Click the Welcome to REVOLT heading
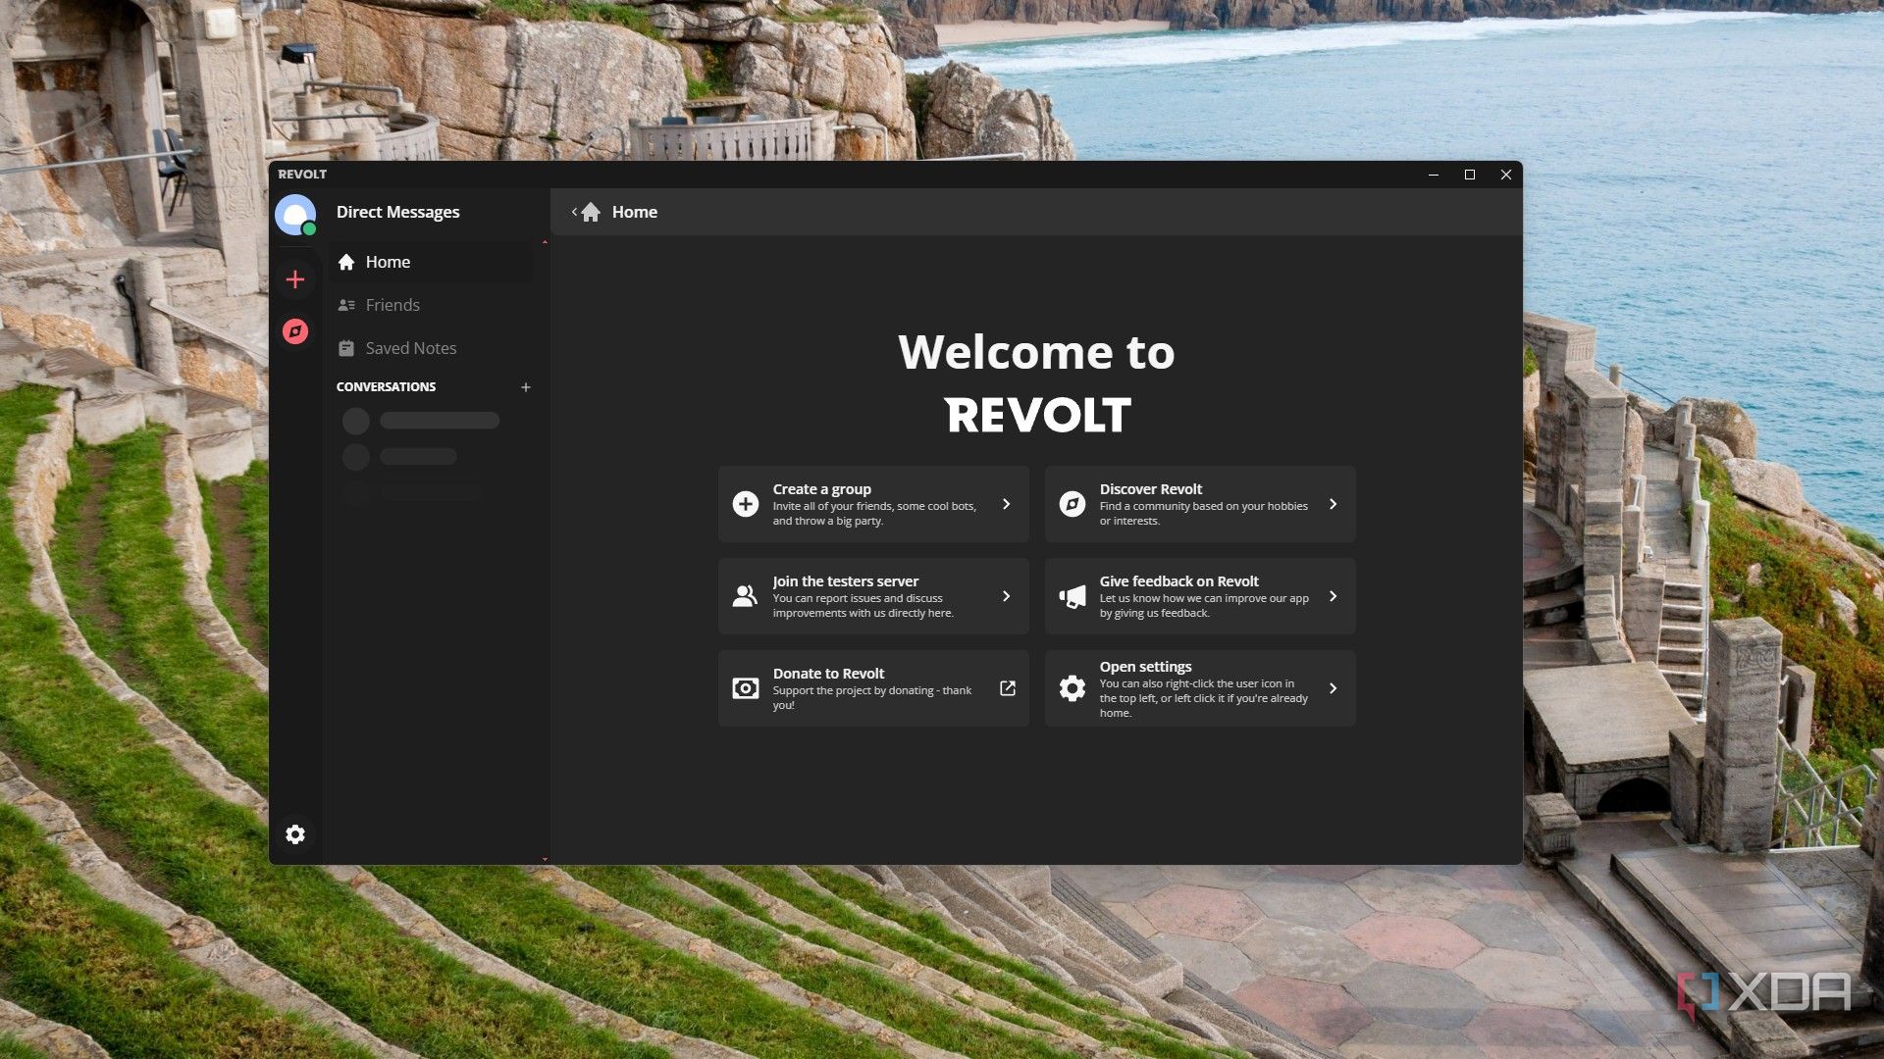 [1037, 383]
